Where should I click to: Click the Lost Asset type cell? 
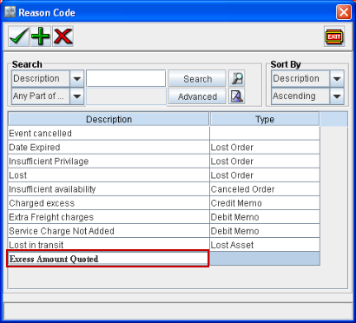tap(265, 245)
